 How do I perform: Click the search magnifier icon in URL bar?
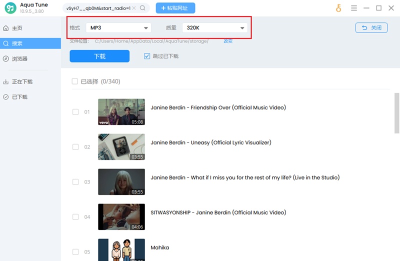tap(142, 8)
